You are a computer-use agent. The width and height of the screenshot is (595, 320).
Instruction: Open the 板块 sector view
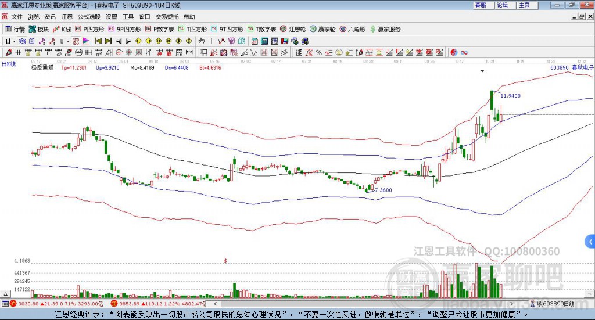click(x=39, y=29)
